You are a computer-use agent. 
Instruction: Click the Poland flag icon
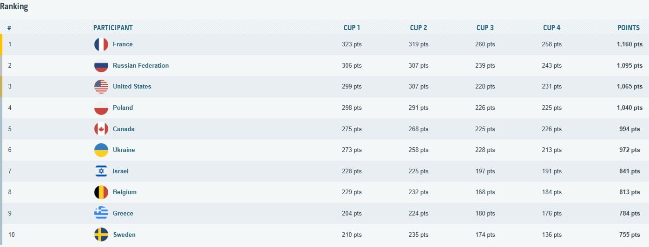(101, 108)
